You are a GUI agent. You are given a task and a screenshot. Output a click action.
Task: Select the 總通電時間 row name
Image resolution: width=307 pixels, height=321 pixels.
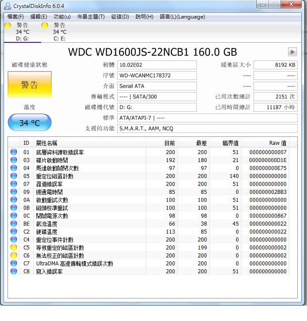49,192
